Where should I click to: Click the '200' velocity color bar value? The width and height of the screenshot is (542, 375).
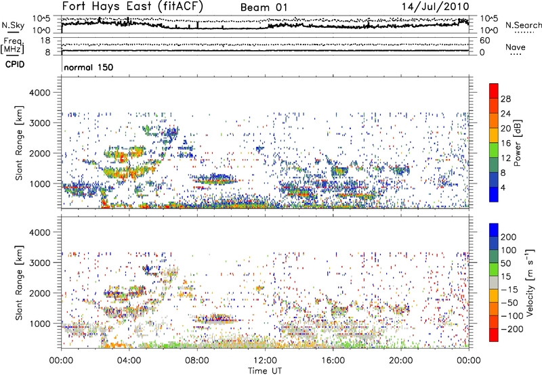click(509, 237)
